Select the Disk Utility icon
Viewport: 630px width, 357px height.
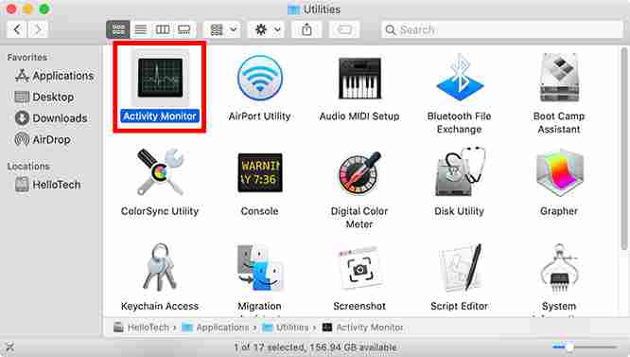point(460,171)
